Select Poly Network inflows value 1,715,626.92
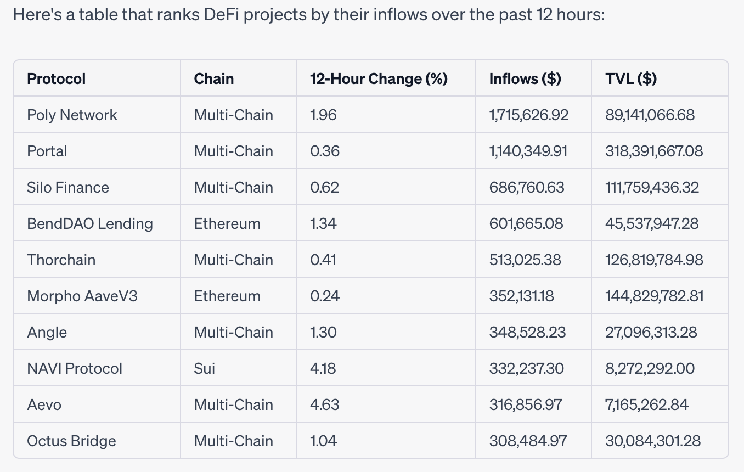 pos(529,115)
